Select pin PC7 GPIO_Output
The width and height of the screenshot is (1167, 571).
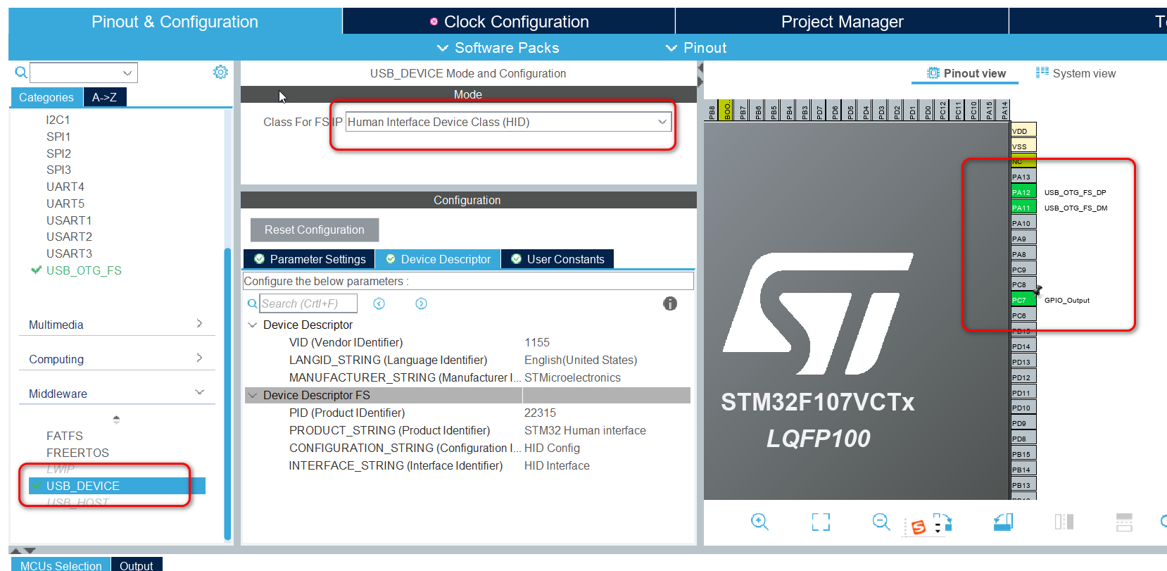pyautogui.click(x=1023, y=300)
